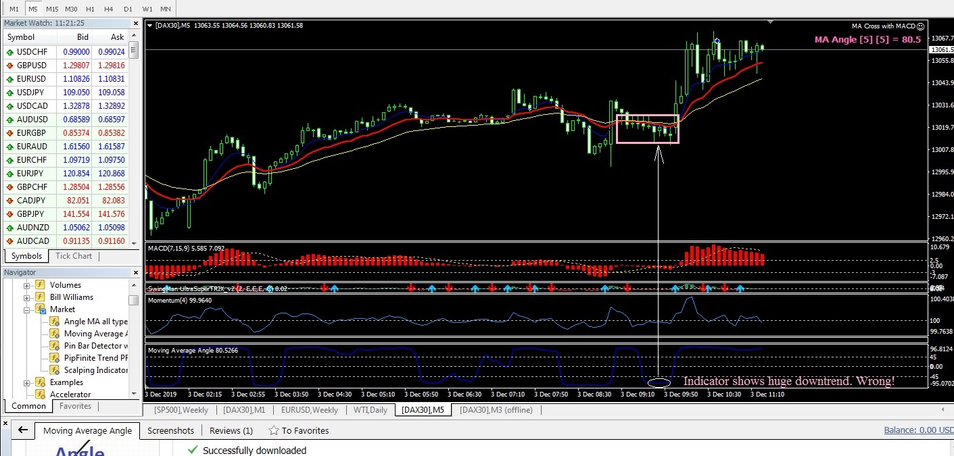Open the Moving Average Angle tab
954x456 pixels.
pos(87,430)
